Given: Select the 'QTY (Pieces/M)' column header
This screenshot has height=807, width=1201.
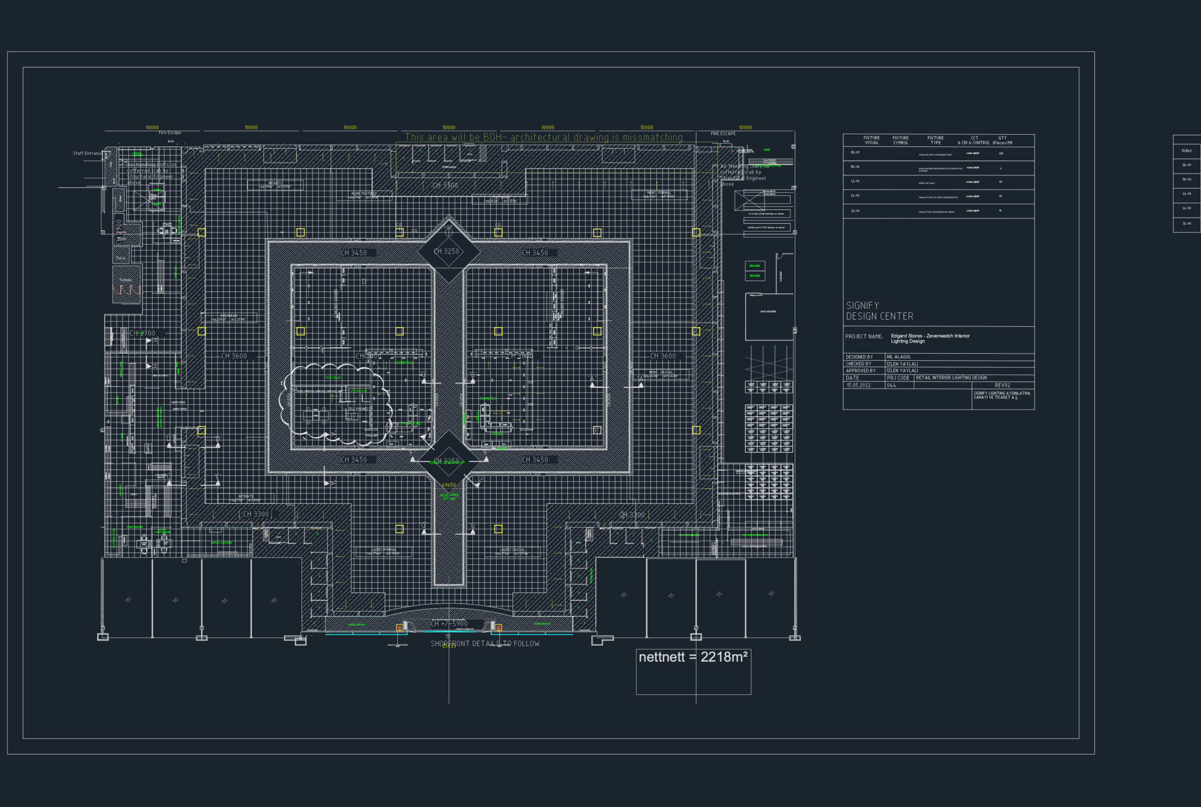Looking at the screenshot, I should coord(1003,140).
